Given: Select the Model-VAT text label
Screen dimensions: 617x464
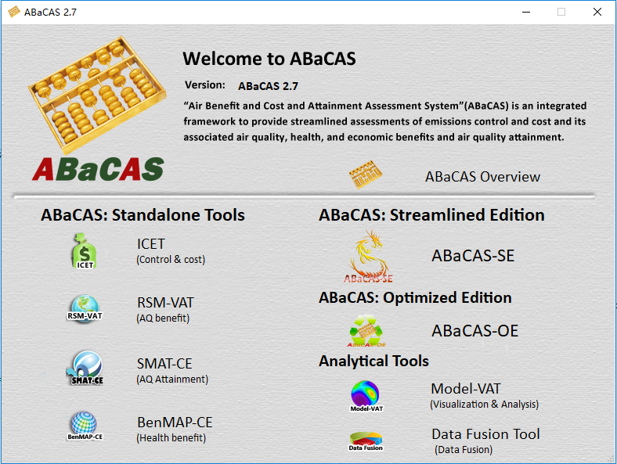Looking at the screenshot, I should pos(466,389).
